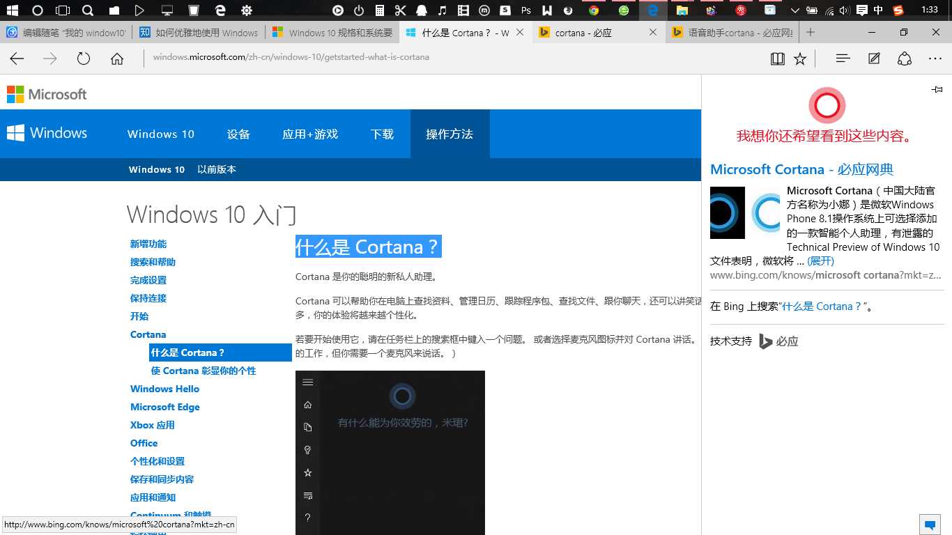This screenshot has width=952, height=535.
Task: Open the 'Windows Hello' sidebar link
Action: click(164, 389)
